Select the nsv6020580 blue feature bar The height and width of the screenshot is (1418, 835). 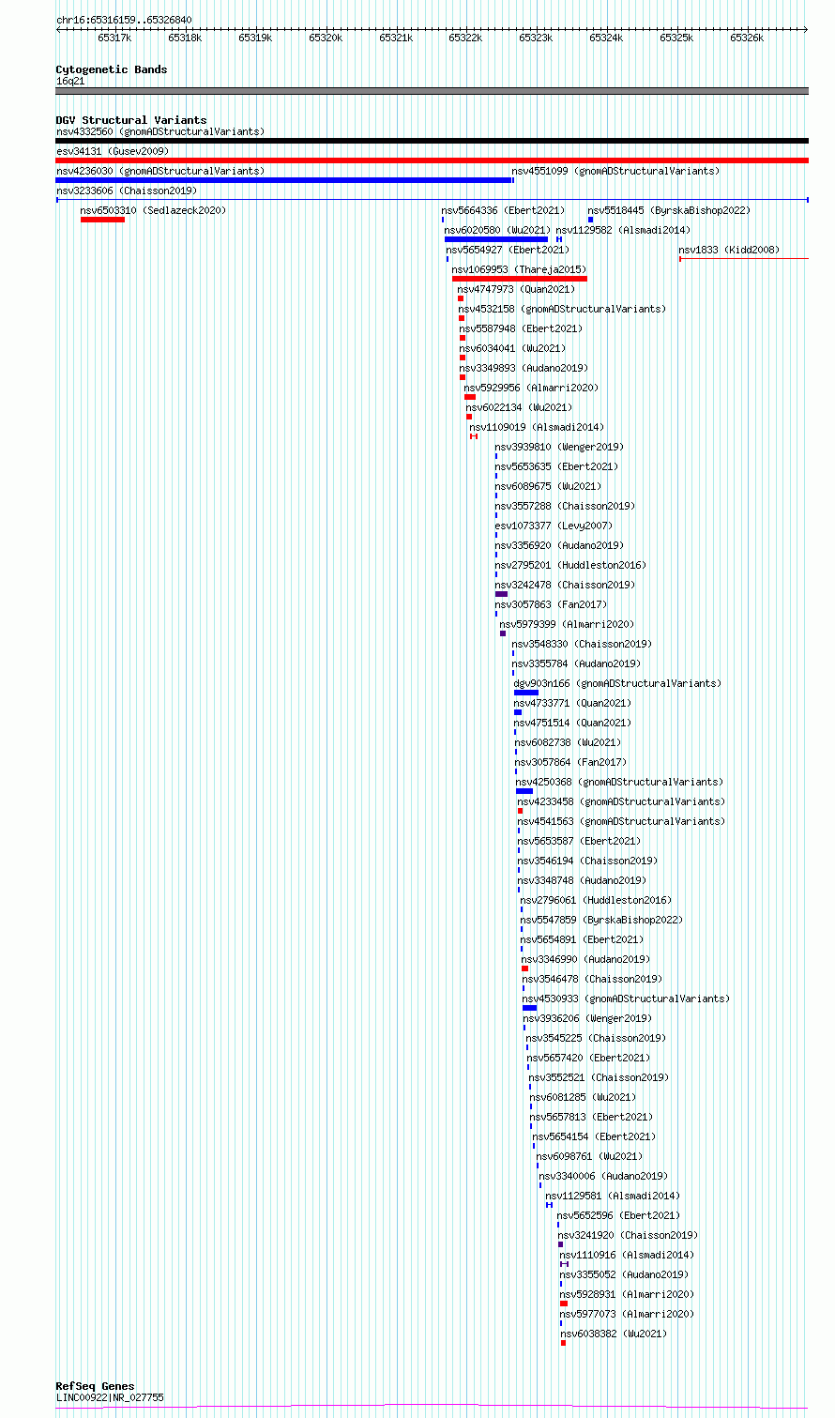click(x=496, y=239)
